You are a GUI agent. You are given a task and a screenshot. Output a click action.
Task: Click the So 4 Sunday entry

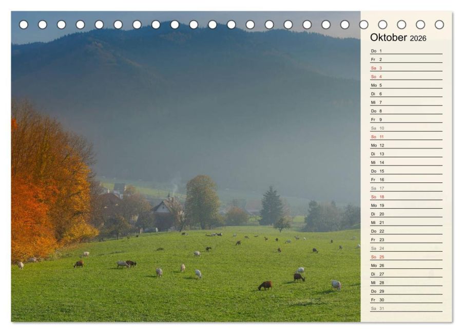(x=406, y=77)
